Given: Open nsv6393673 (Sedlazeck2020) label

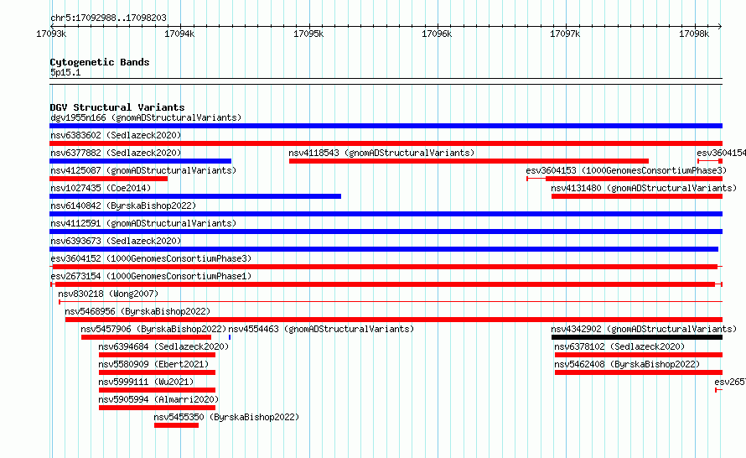Looking at the screenshot, I should (116, 241).
